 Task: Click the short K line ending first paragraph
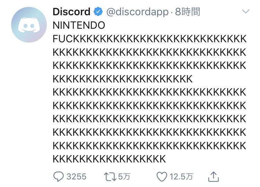(x=123, y=79)
